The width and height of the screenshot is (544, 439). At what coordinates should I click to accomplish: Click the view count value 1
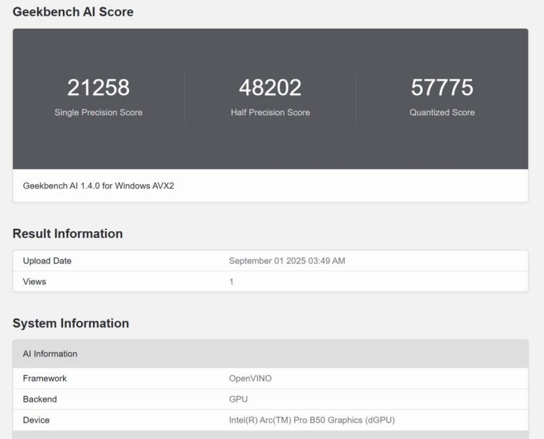(x=231, y=282)
